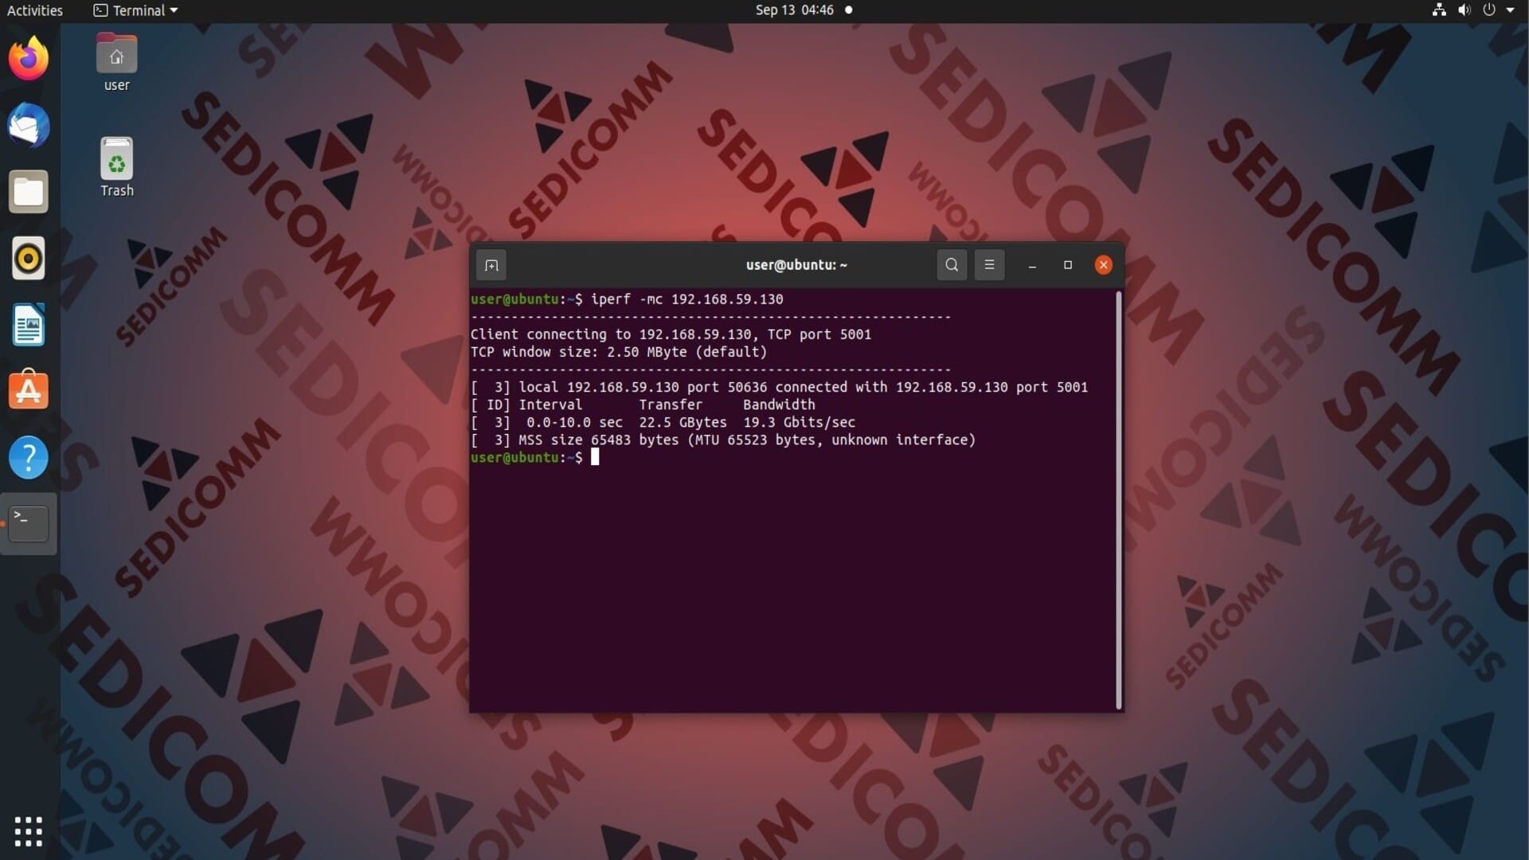Click the power icon in top bar
The width and height of the screenshot is (1529, 860).
pyautogui.click(x=1489, y=10)
